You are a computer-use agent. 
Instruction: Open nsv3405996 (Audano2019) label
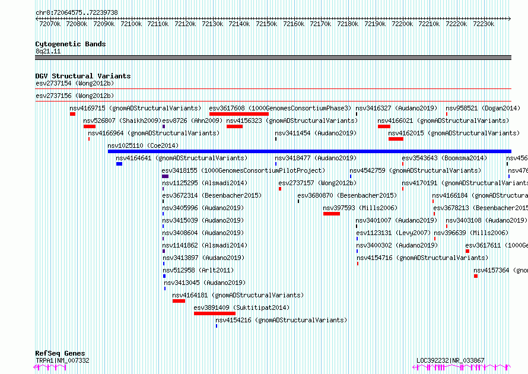coord(203,208)
